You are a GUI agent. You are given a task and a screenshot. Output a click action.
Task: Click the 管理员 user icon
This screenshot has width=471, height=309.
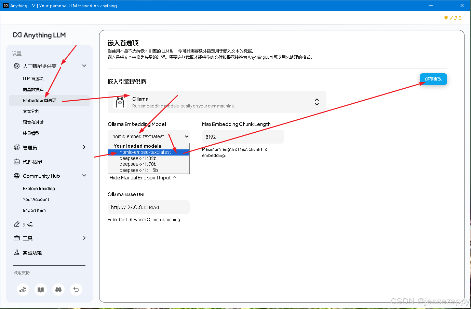pyautogui.click(x=17, y=147)
